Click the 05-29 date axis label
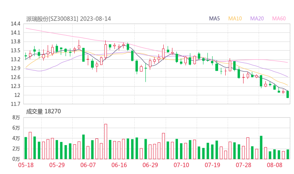294x174 pixels. point(57,165)
